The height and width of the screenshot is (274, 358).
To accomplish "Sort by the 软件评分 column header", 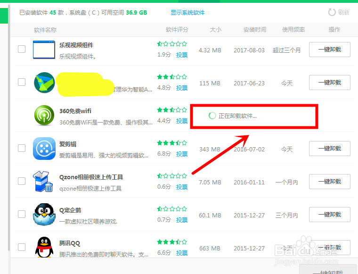I will point(177,30).
